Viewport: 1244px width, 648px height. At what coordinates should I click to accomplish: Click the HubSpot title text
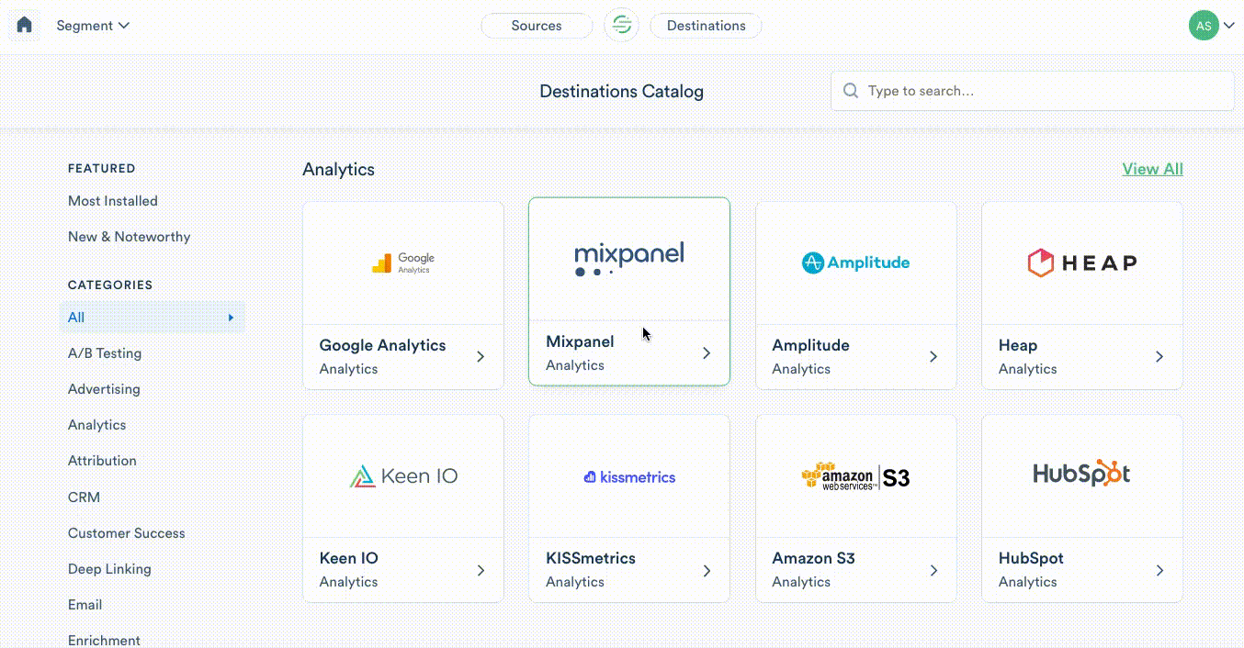point(1031,558)
